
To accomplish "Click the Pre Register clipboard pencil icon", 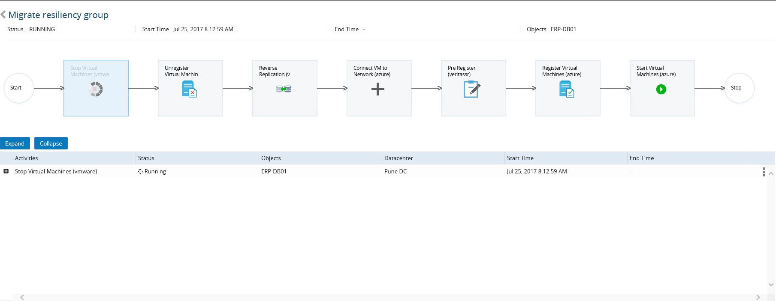I will tap(472, 89).
